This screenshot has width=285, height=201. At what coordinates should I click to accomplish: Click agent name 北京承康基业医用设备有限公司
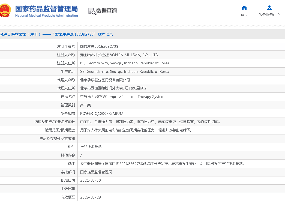tap(105, 80)
